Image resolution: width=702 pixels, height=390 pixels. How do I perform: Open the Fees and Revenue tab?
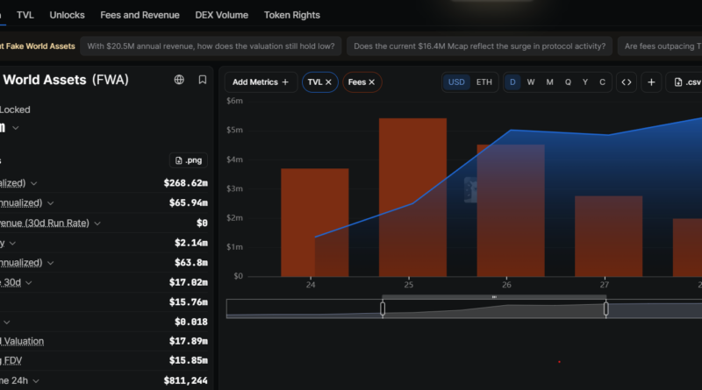coord(140,15)
